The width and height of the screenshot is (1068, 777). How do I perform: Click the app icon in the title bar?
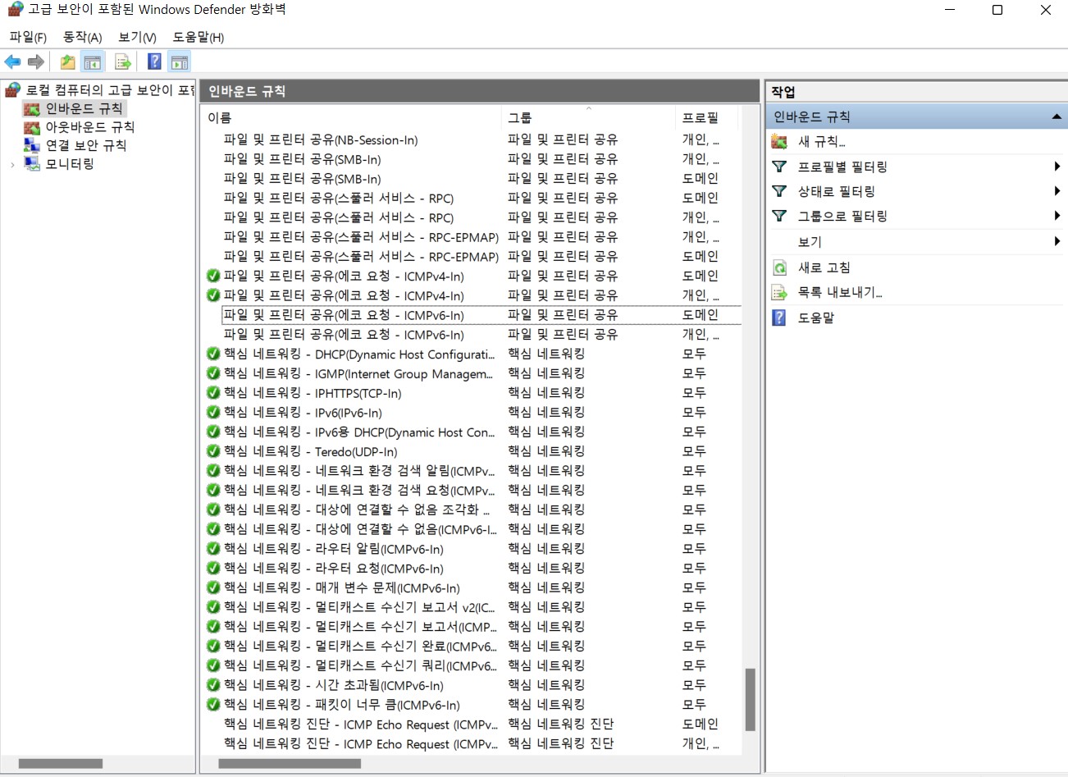14,10
